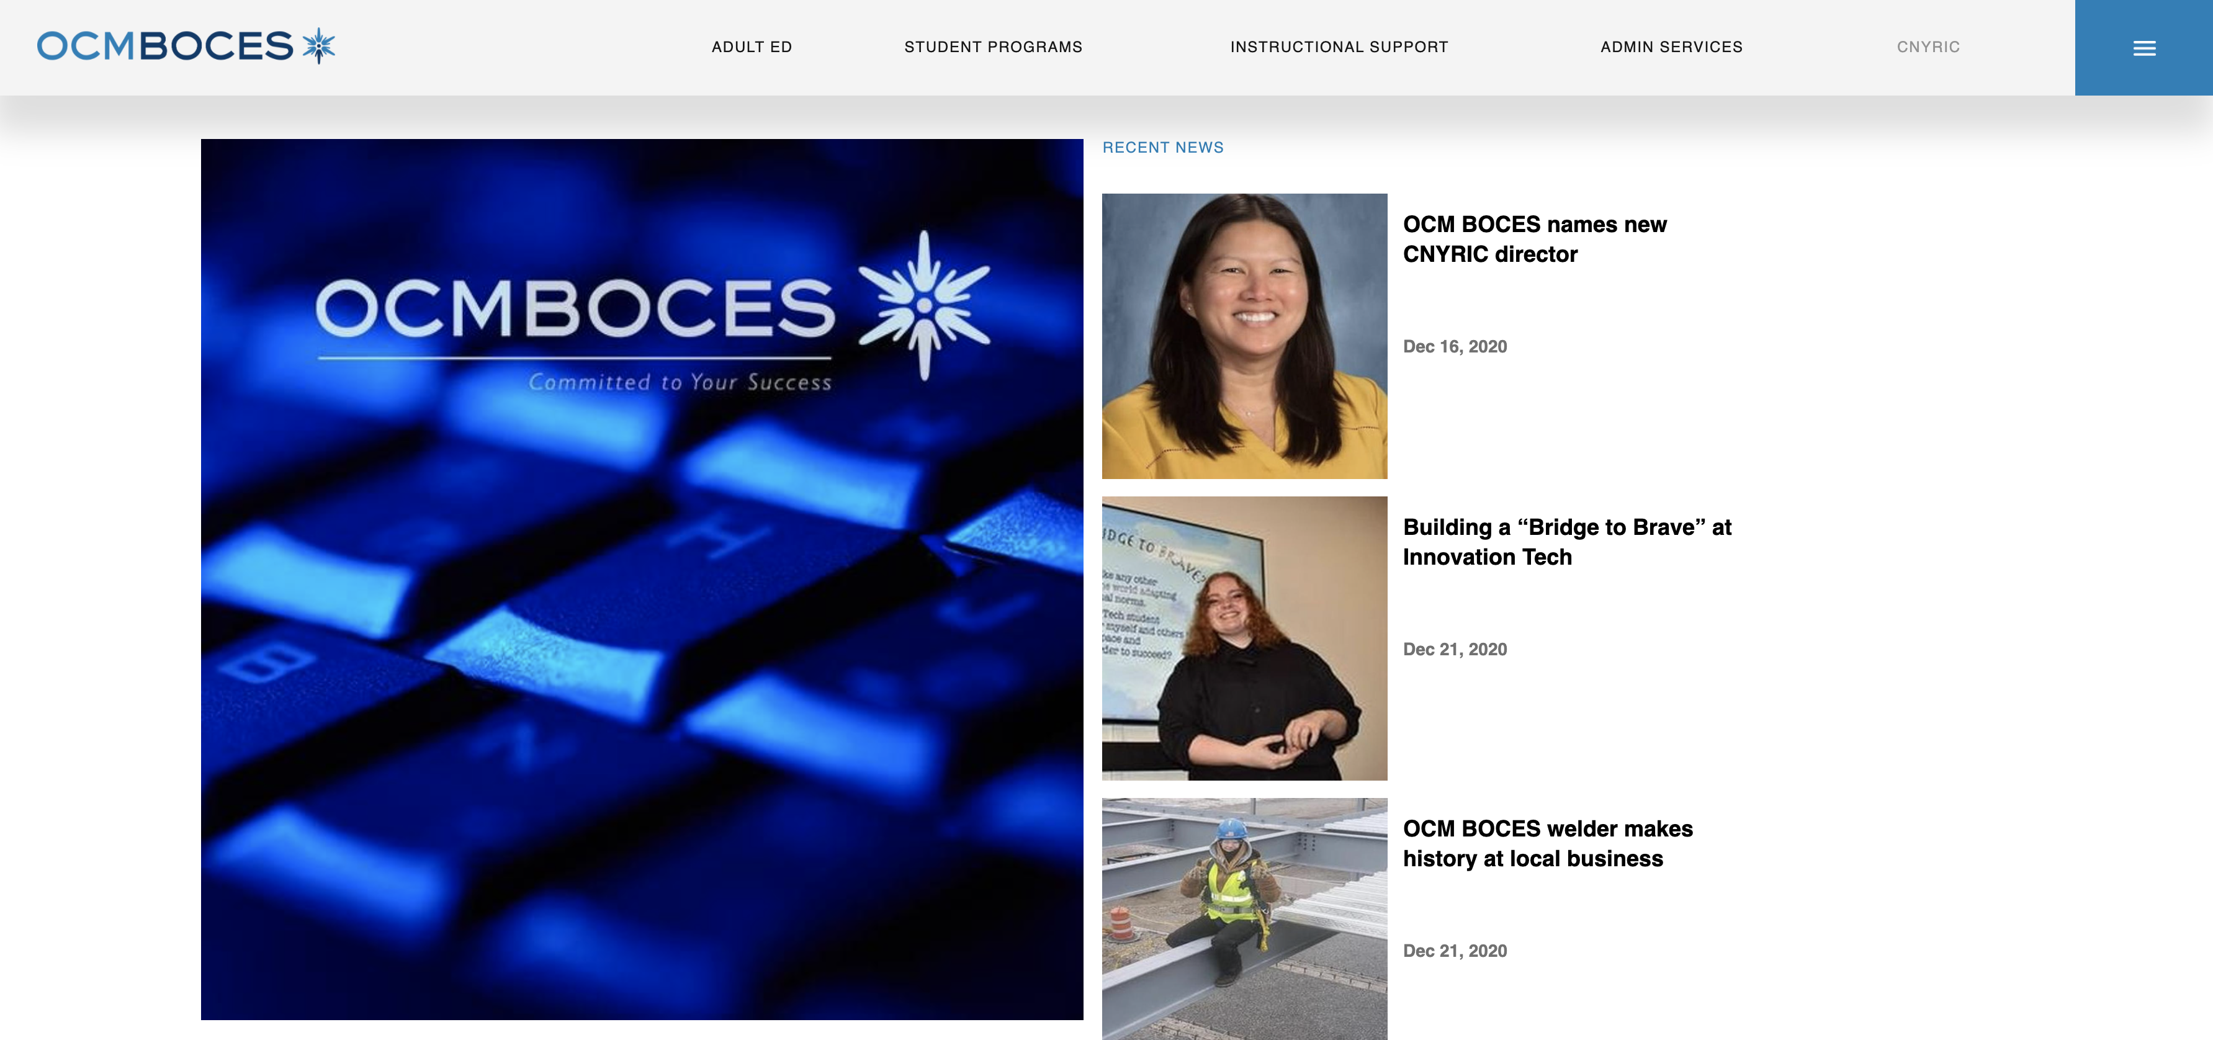Click the welder on steel beam photo
This screenshot has height=1040, width=2213.
tap(1244, 919)
